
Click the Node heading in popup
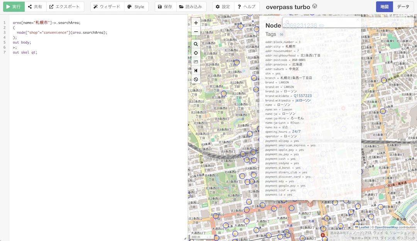click(273, 25)
